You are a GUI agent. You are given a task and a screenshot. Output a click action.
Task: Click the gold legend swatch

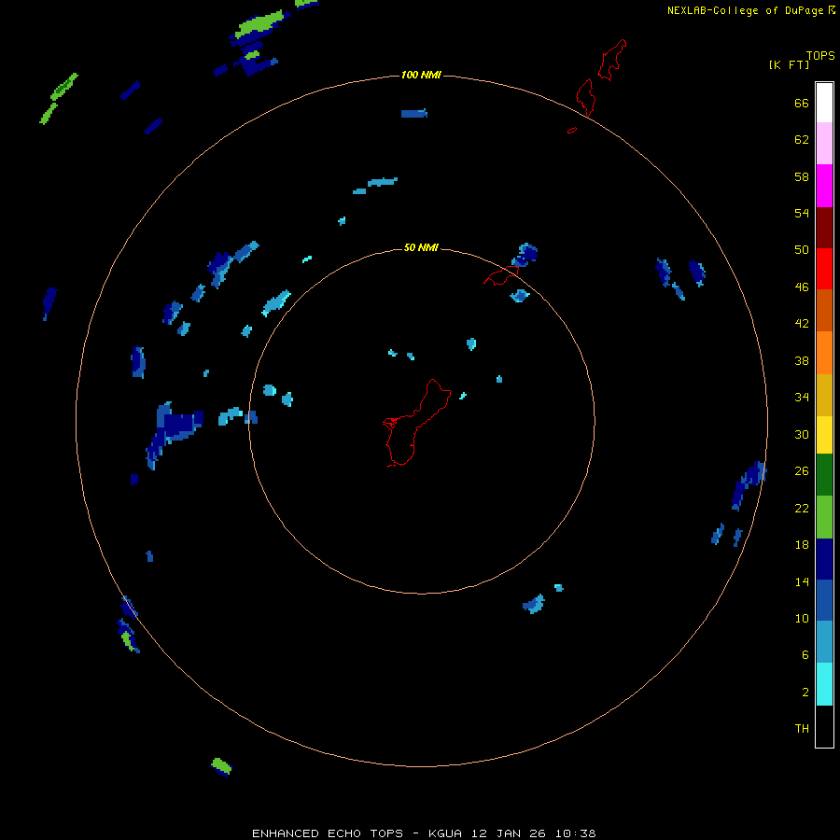click(x=824, y=395)
